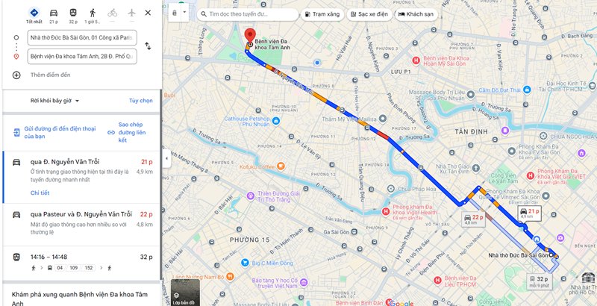This screenshot has width=597, height=306.
Task: Swap origin and destination with reverse arrows
Action: (x=148, y=46)
